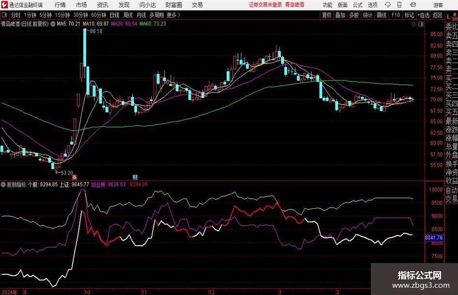Open the mobile phone icon
Image resolution: width=458 pixels, height=295 pixels.
pos(399,5)
